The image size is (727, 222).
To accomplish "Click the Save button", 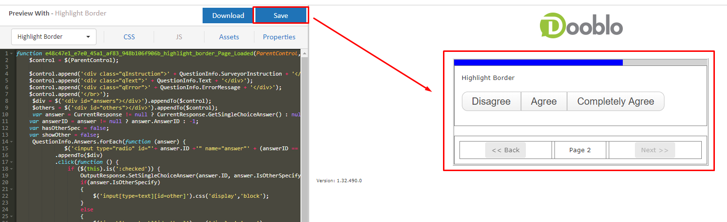I will click(281, 16).
